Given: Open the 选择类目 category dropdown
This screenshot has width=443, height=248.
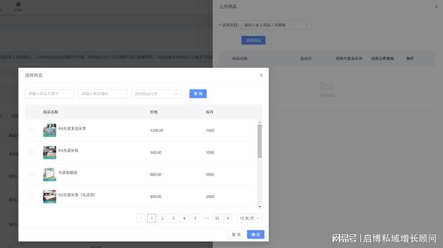Looking at the screenshot, I should (x=277, y=25).
